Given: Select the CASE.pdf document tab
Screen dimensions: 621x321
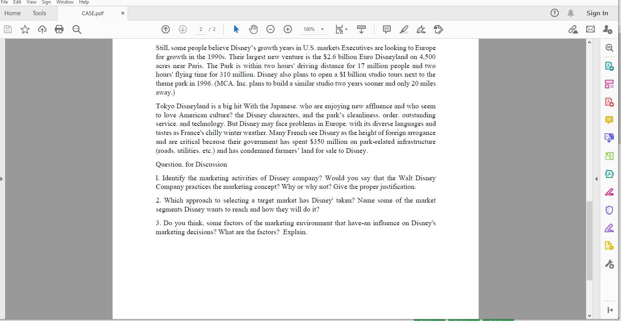Looking at the screenshot, I should (93, 13).
